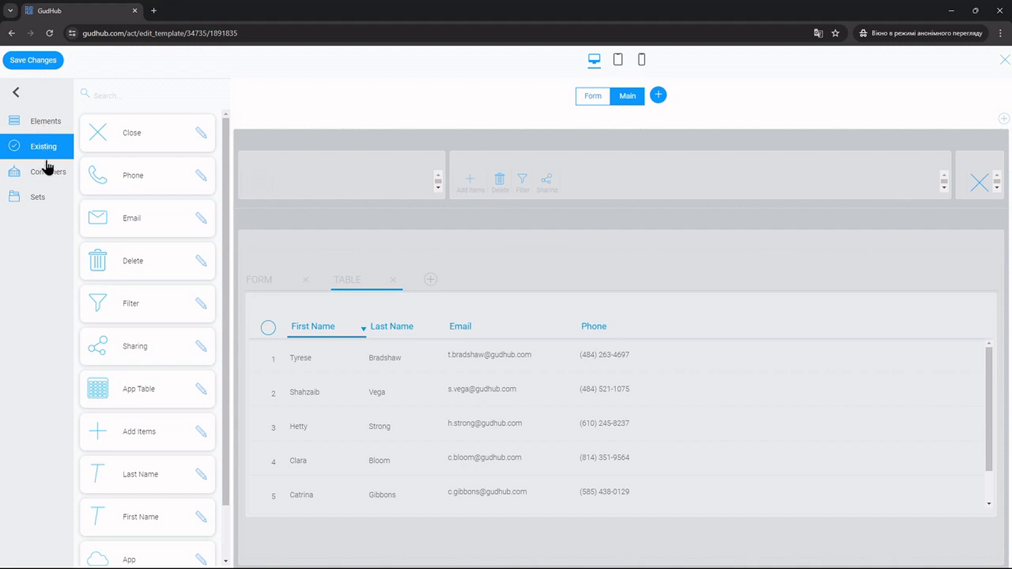Click the Phone column header
The height and width of the screenshot is (569, 1012).
coord(594,326)
